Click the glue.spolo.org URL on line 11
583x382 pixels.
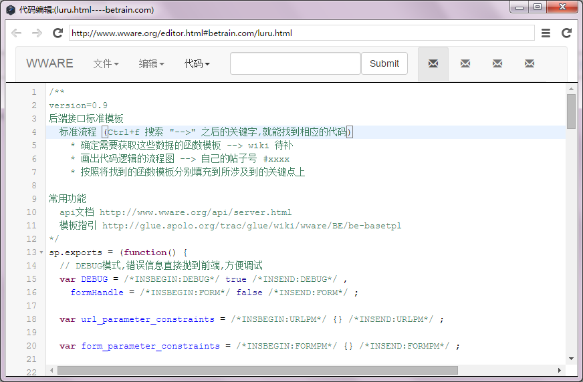click(x=251, y=226)
